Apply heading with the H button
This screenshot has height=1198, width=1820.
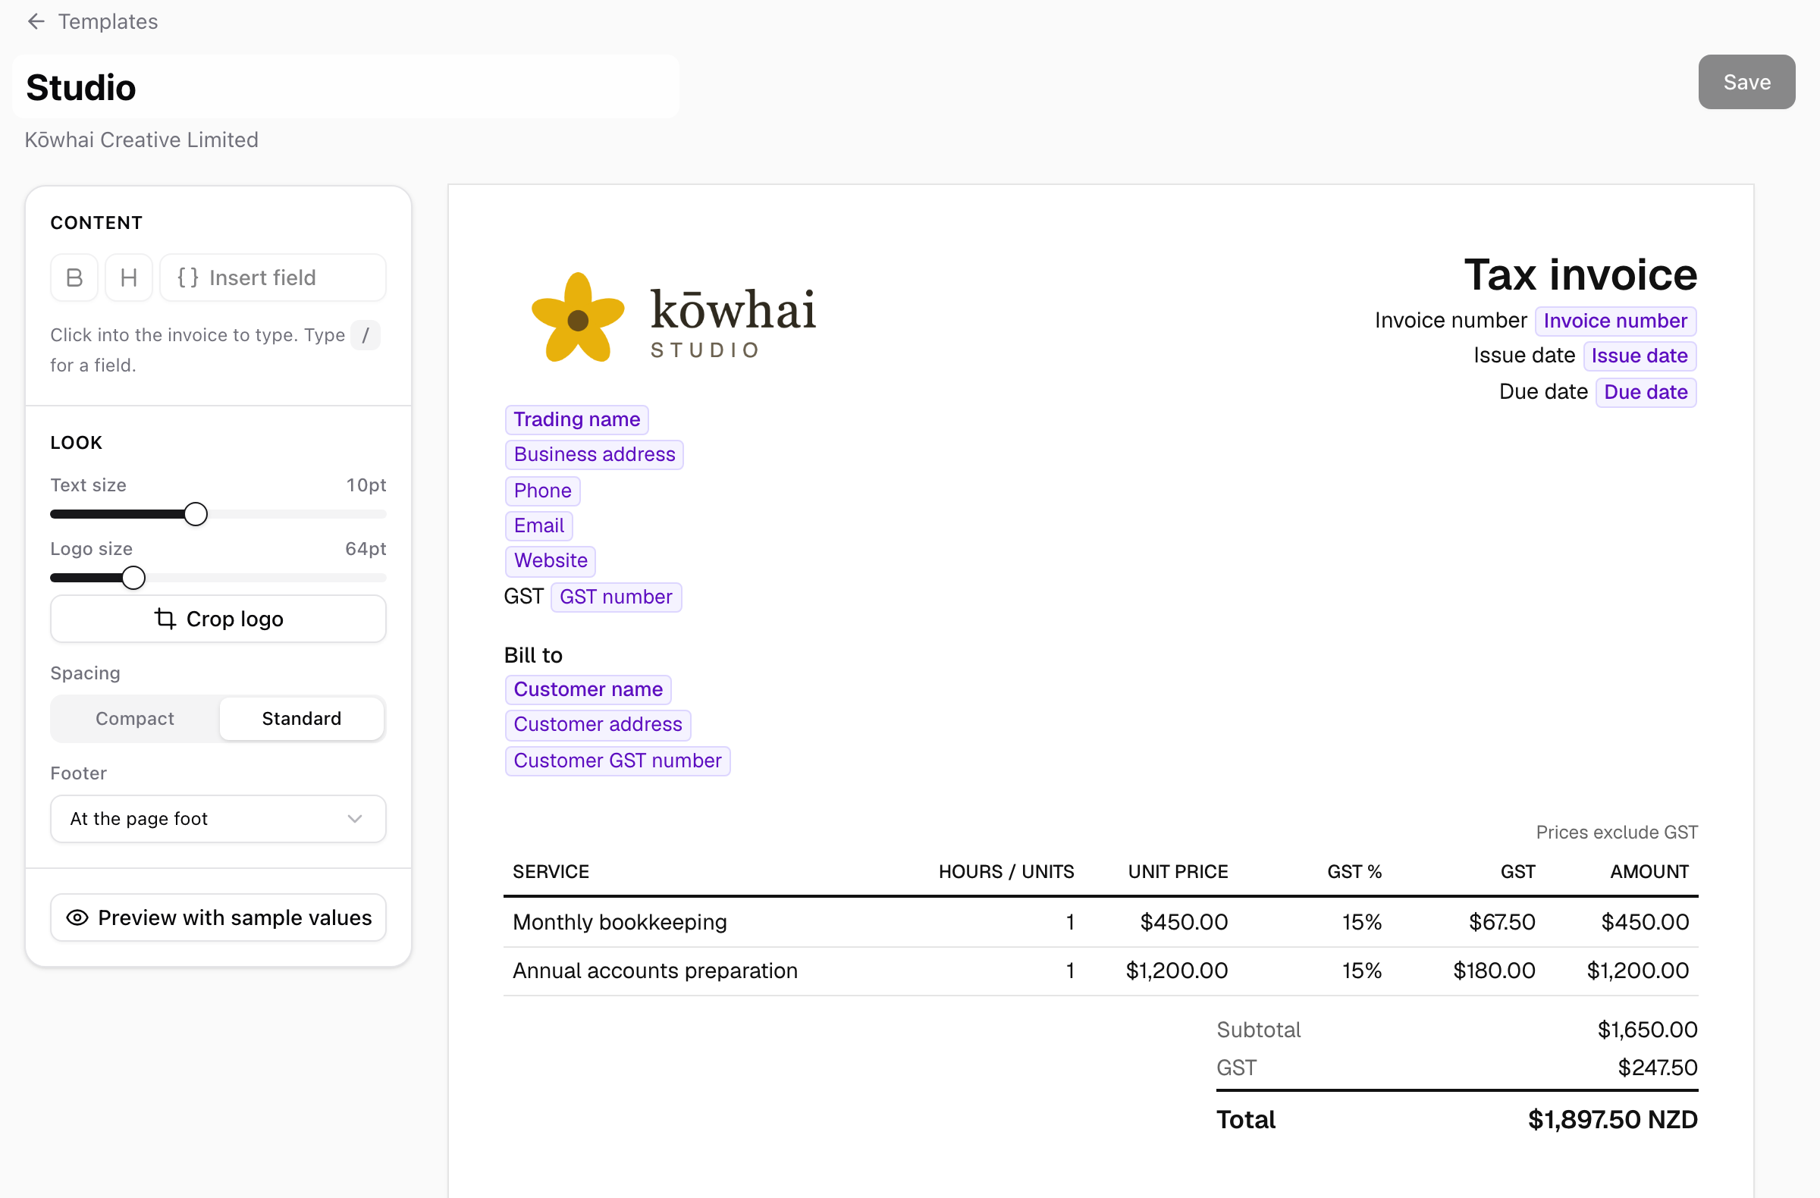tap(128, 278)
